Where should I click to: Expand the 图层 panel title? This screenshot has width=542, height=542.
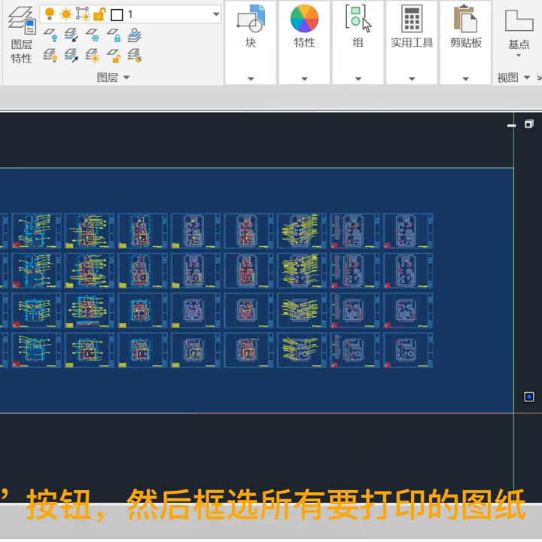point(113,78)
